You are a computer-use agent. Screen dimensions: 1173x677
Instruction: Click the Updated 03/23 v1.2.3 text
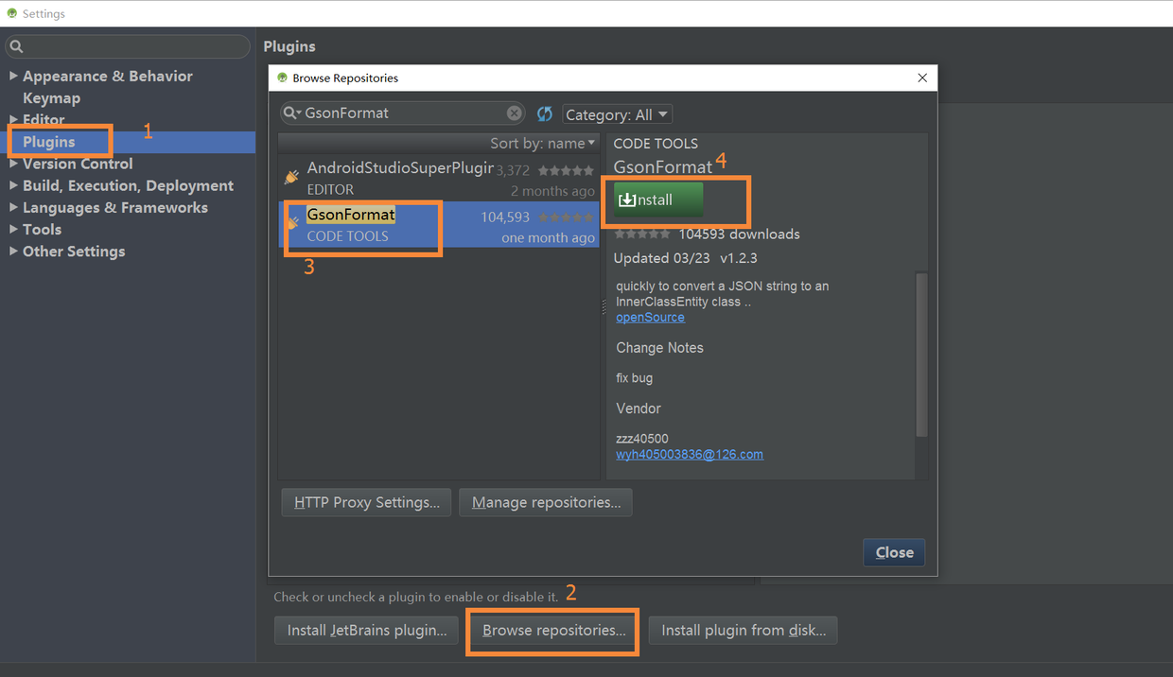click(x=686, y=258)
